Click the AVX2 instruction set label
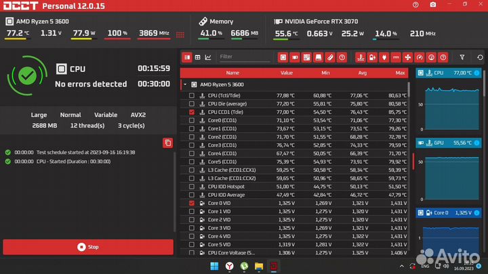 click(x=138, y=115)
